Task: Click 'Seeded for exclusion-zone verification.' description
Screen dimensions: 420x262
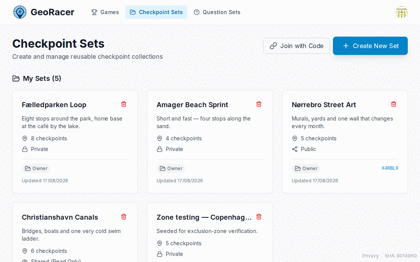Action: tap(207, 231)
